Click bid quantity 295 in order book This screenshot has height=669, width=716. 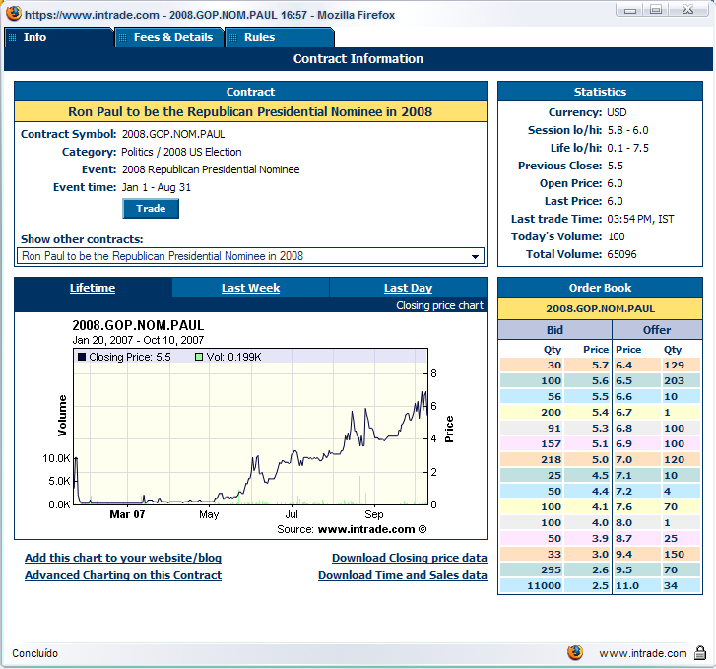pyautogui.click(x=552, y=569)
